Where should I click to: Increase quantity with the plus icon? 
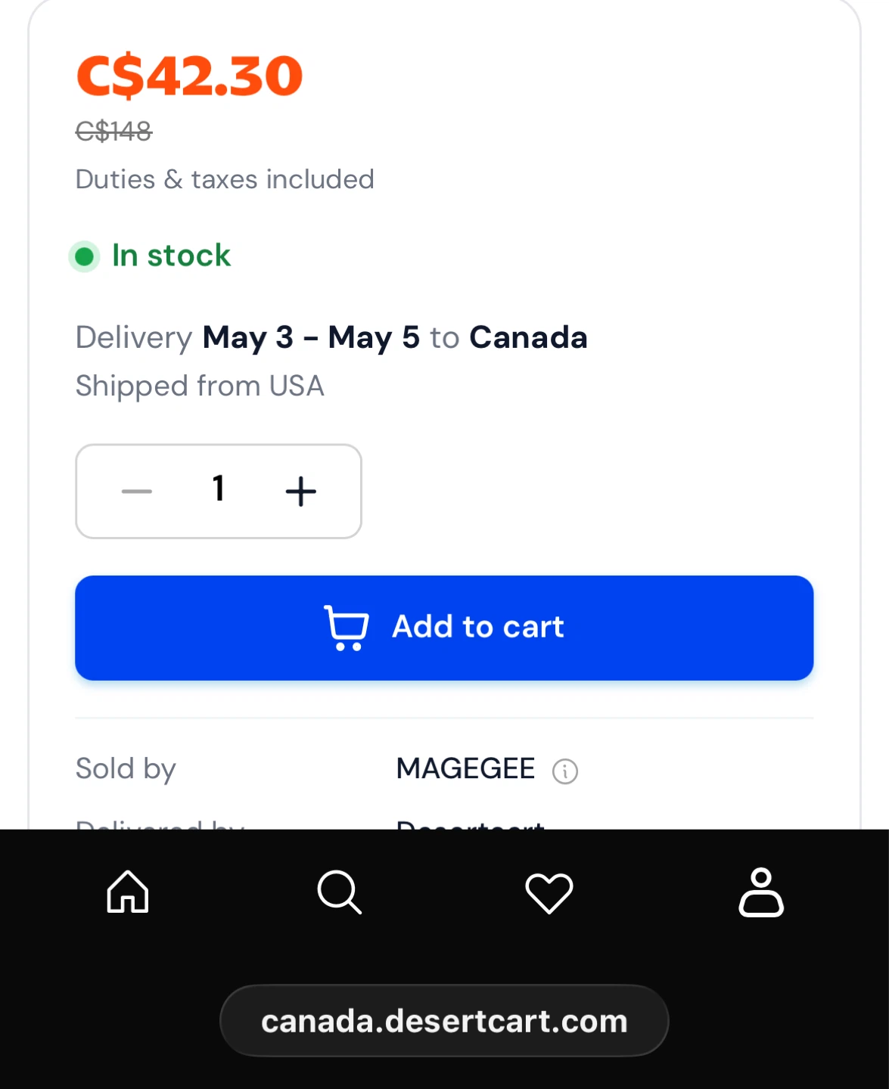(300, 492)
